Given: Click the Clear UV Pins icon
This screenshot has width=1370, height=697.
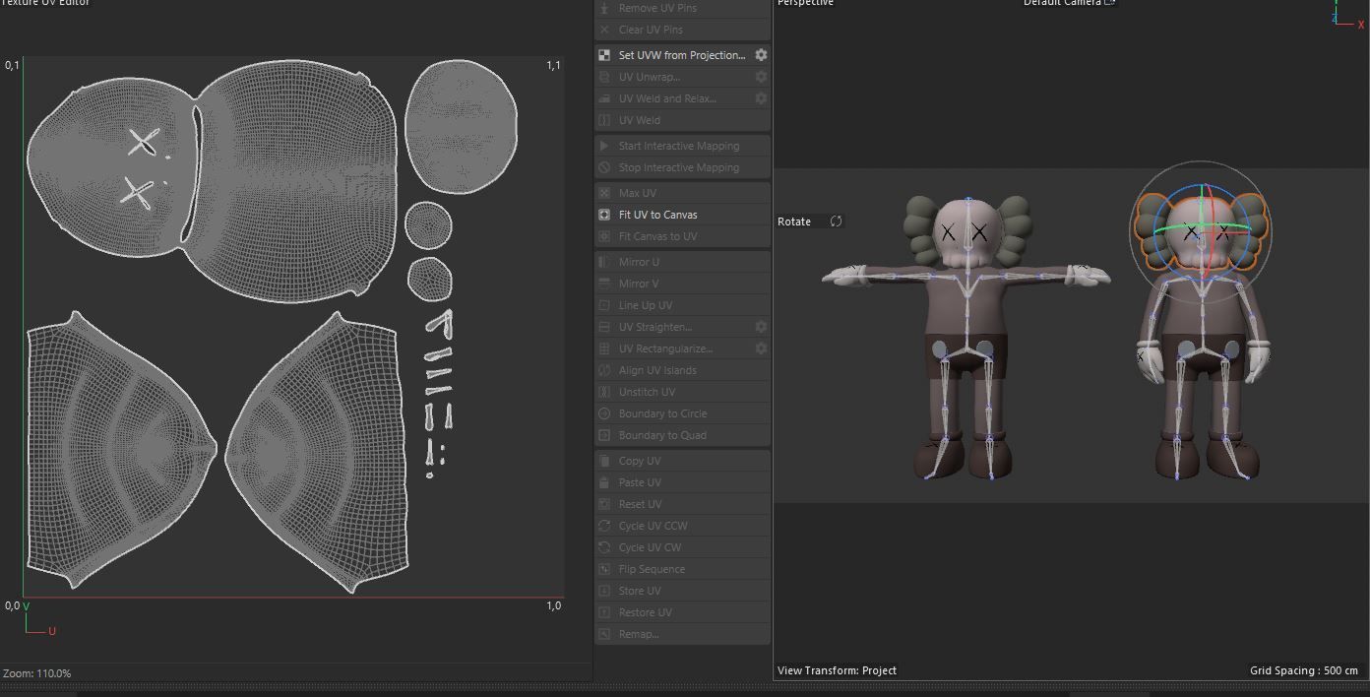Looking at the screenshot, I should click(x=604, y=30).
